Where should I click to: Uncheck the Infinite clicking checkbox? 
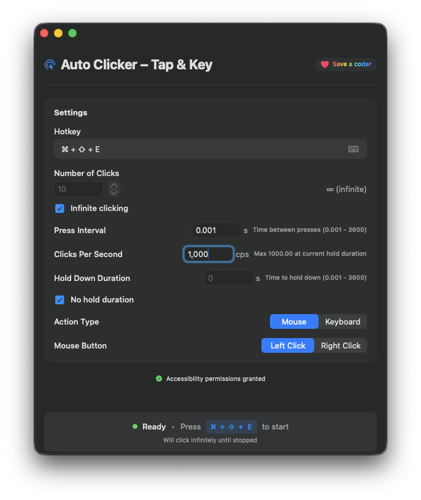(60, 209)
